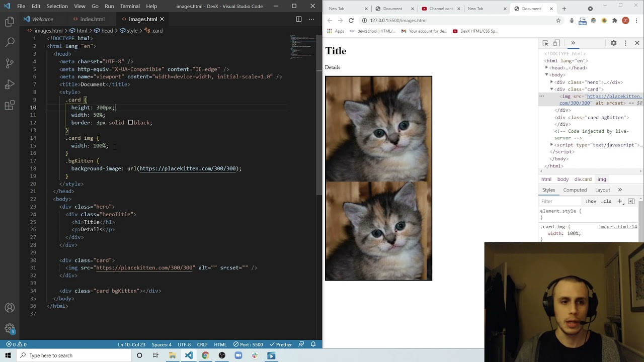Open the Manage gear in VS Code
The height and width of the screenshot is (362, 644).
point(10,329)
